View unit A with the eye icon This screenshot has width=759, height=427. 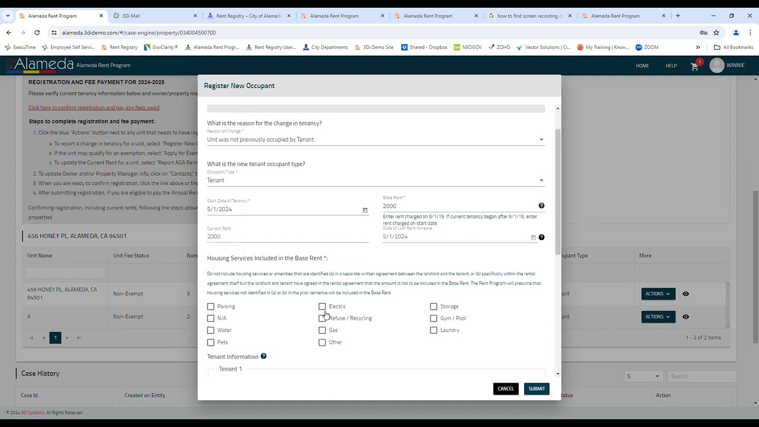click(x=685, y=317)
